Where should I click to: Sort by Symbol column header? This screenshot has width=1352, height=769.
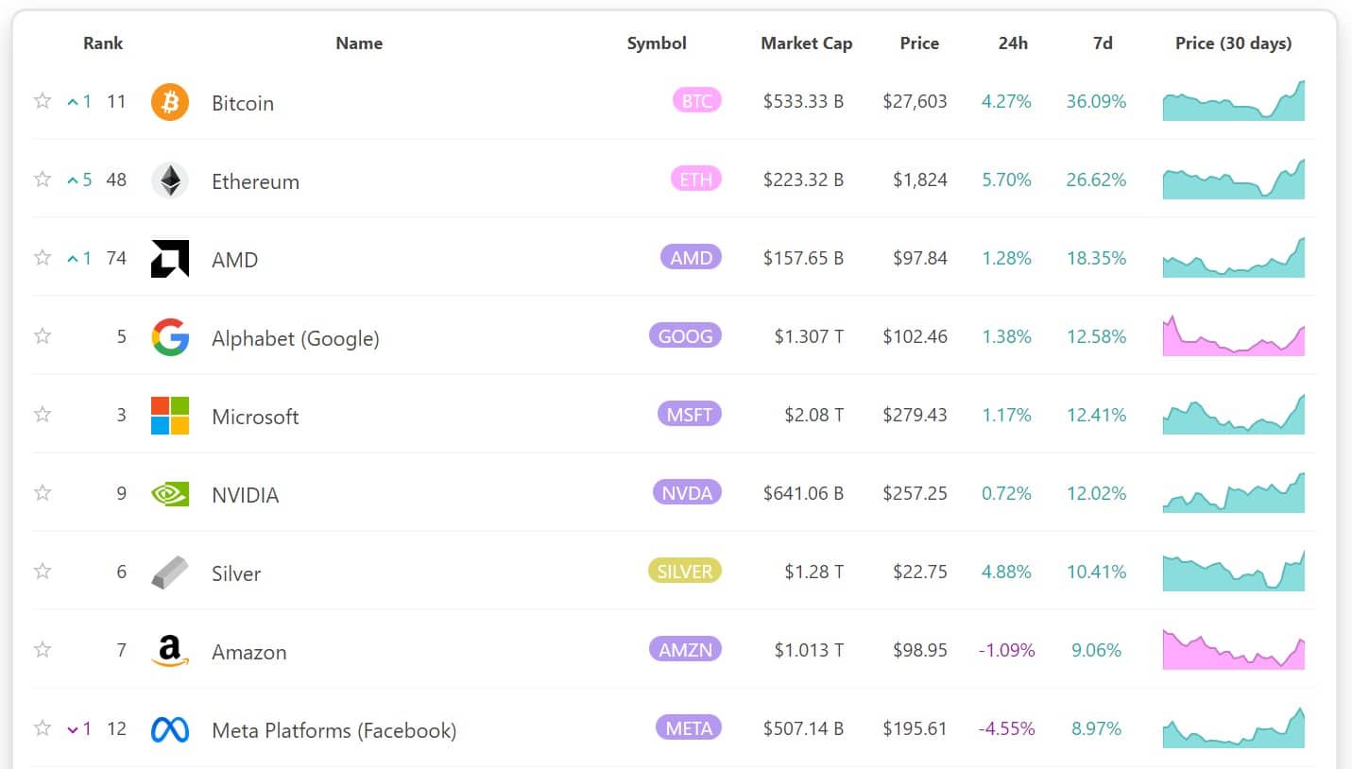coord(657,43)
